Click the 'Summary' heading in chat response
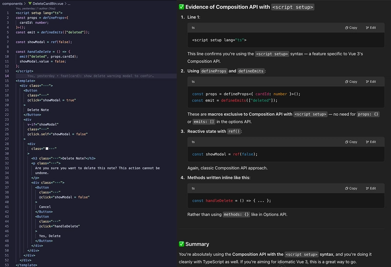 (197, 244)
